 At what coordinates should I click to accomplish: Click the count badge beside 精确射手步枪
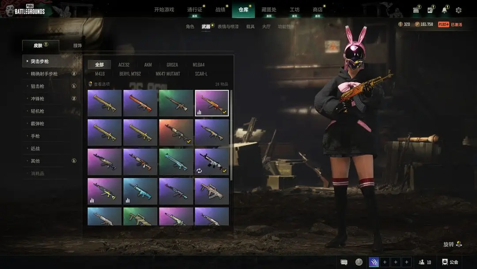pyautogui.click(x=74, y=73)
